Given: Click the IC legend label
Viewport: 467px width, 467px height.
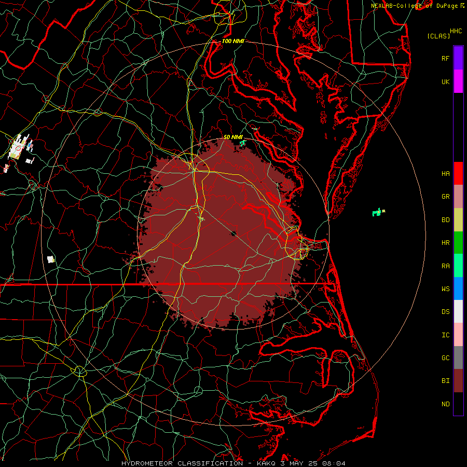Looking at the screenshot, I should (445, 335).
